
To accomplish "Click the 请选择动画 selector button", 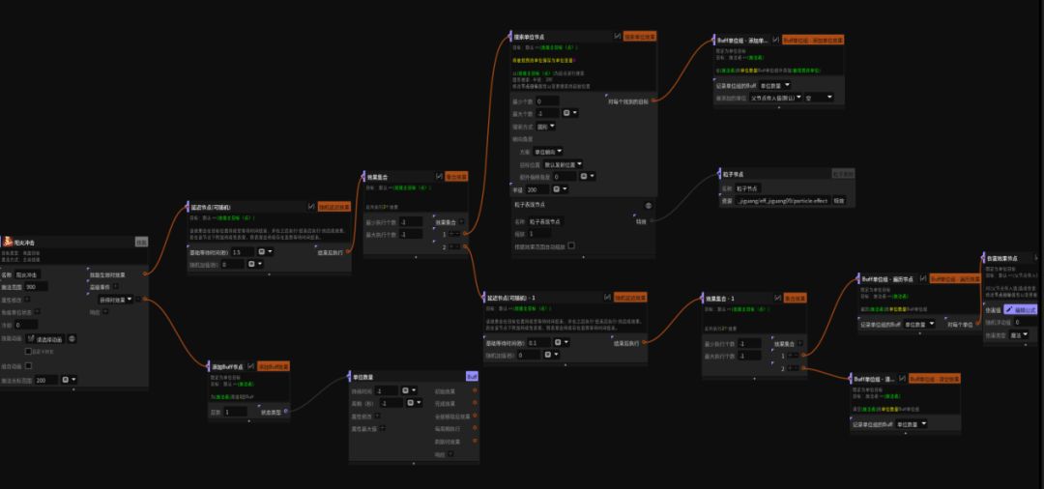I will 44,338.
